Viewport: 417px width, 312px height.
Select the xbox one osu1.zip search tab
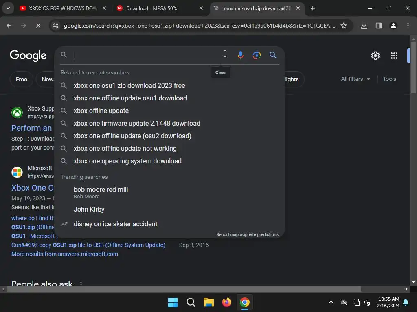tap(257, 9)
